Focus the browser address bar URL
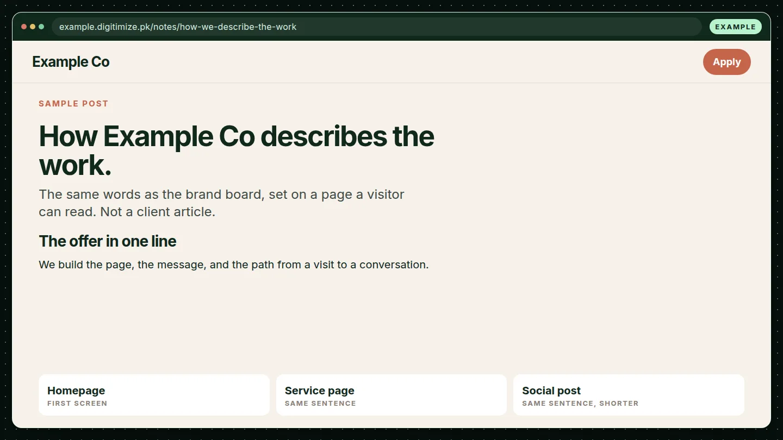The width and height of the screenshot is (783, 440). pos(376,27)
